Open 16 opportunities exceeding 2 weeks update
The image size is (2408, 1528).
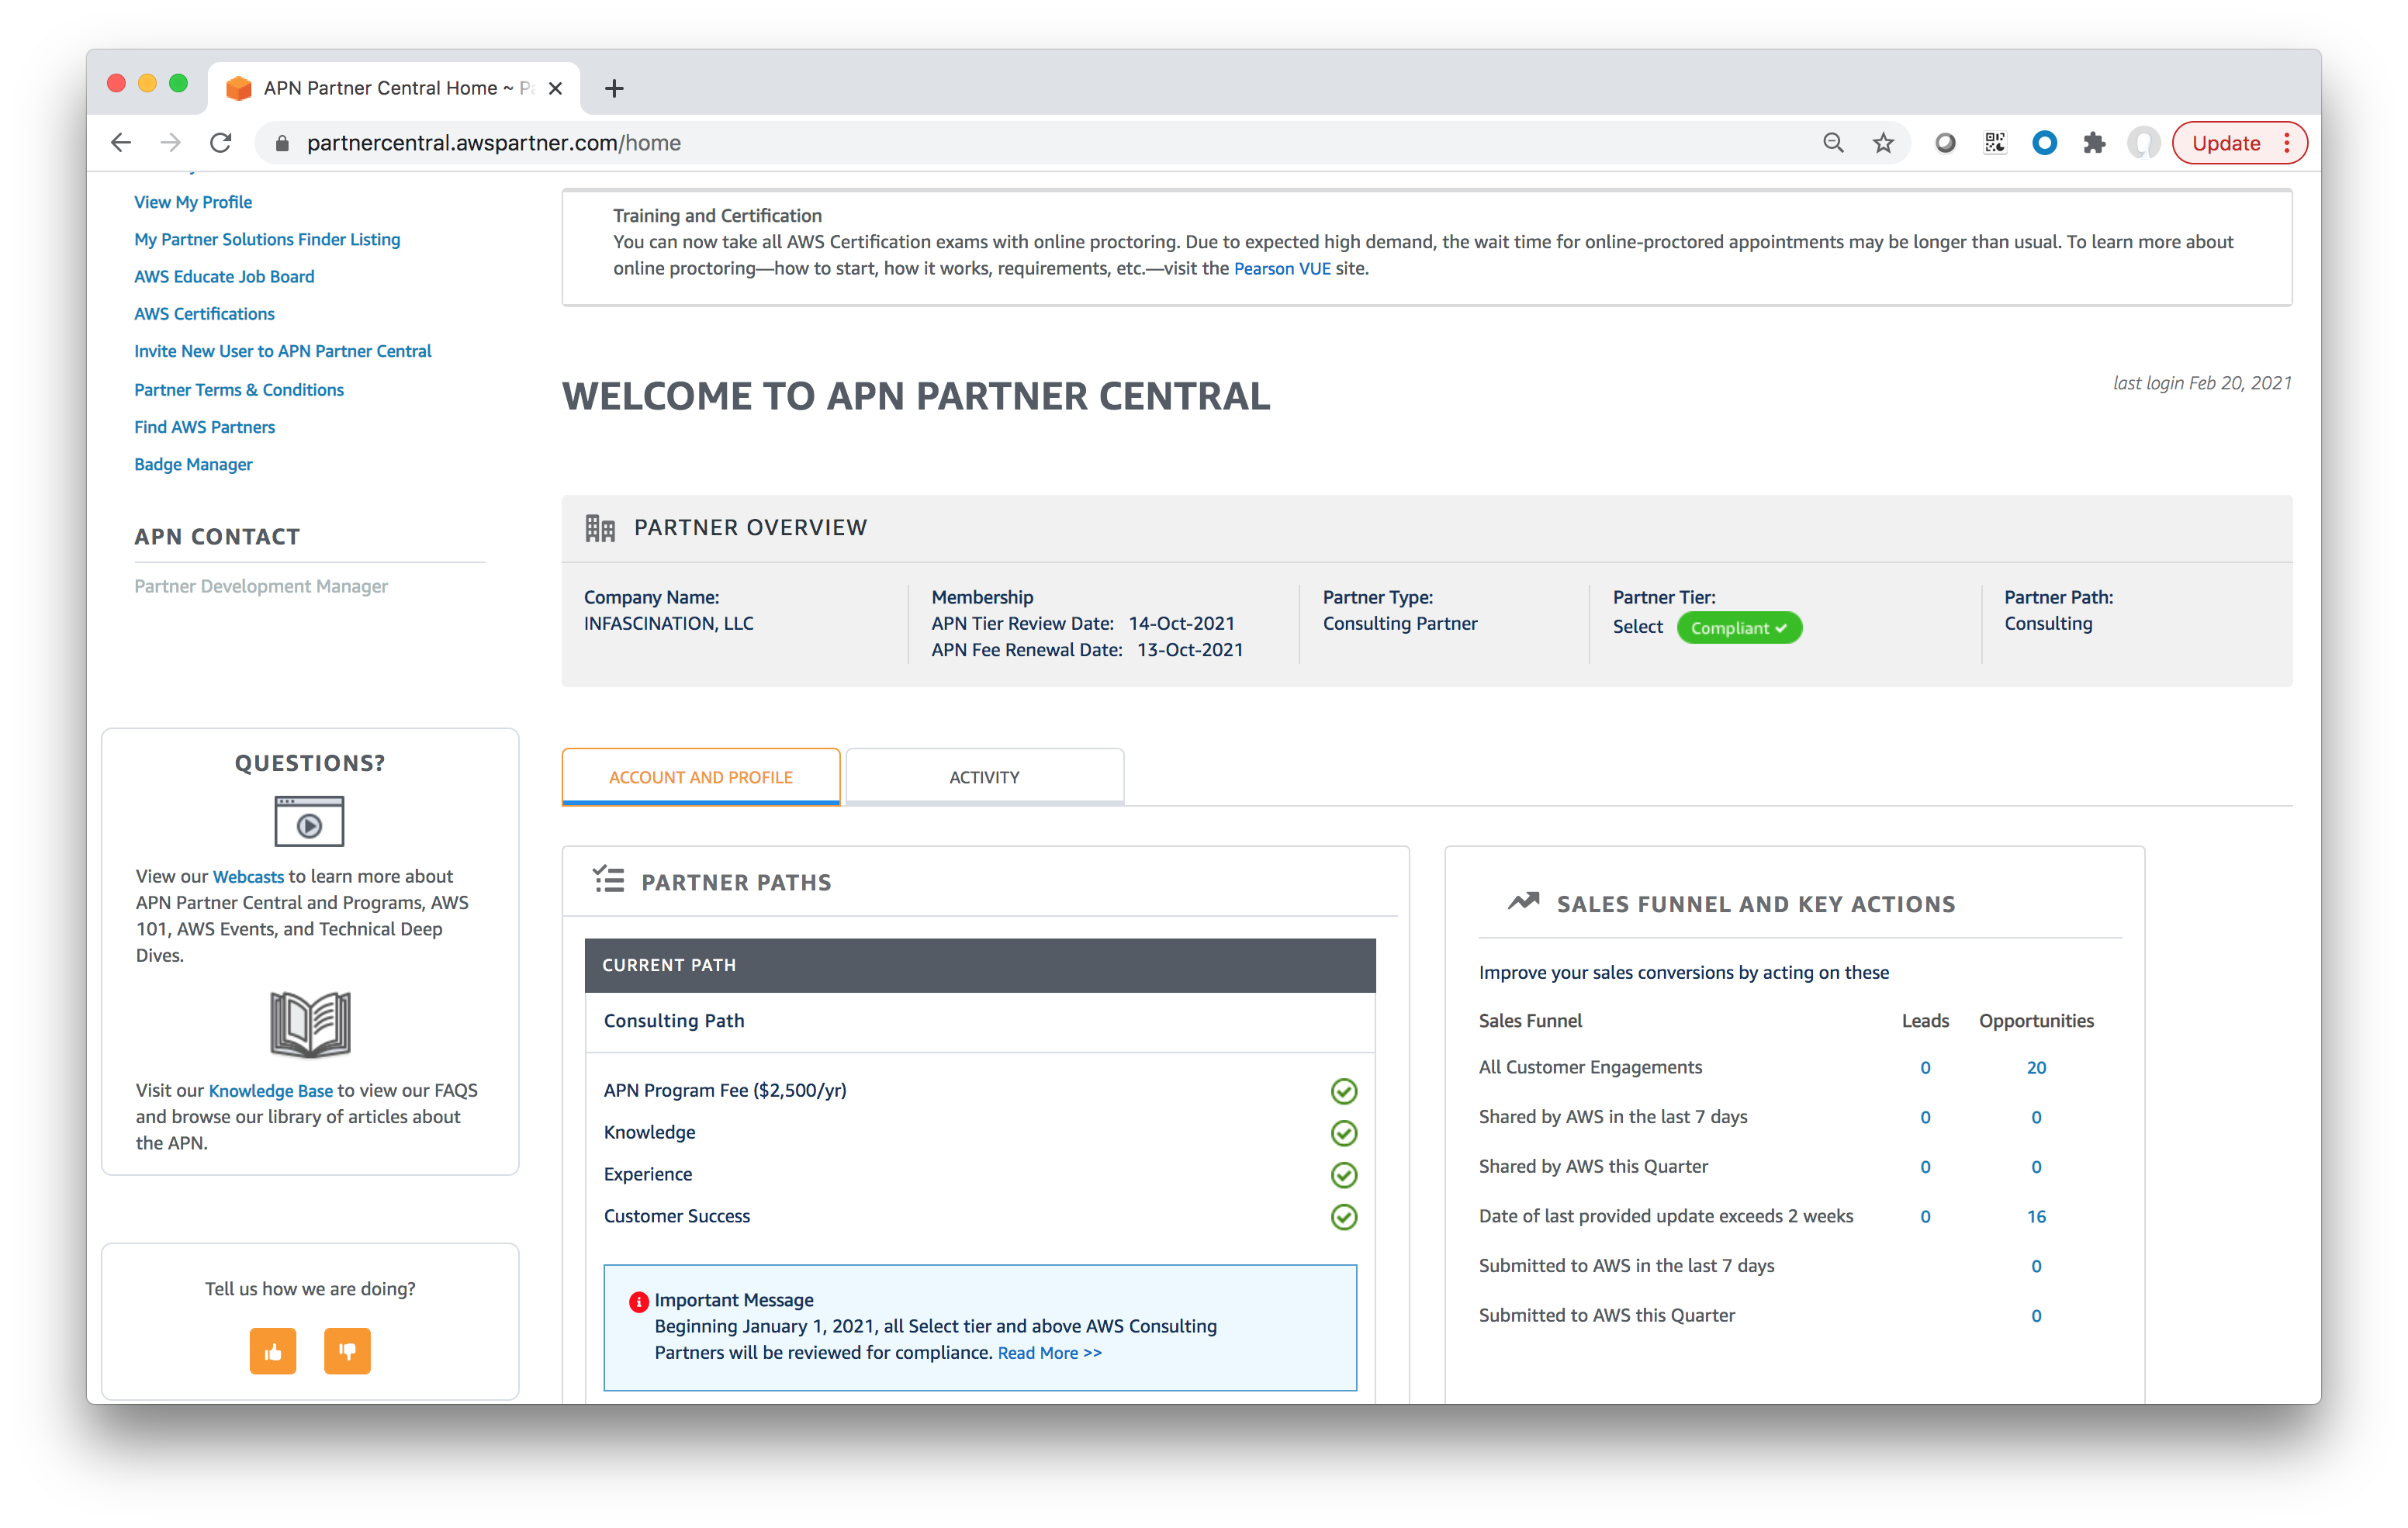click(x=2036, y=1216)
